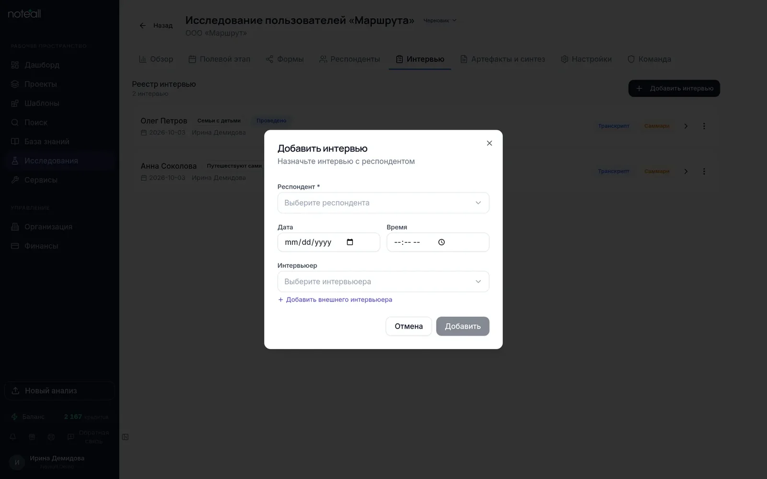Viewport: 767px width, 479px height.
Task: Click the Добавить button in dialog
Action: coord(463,326)
